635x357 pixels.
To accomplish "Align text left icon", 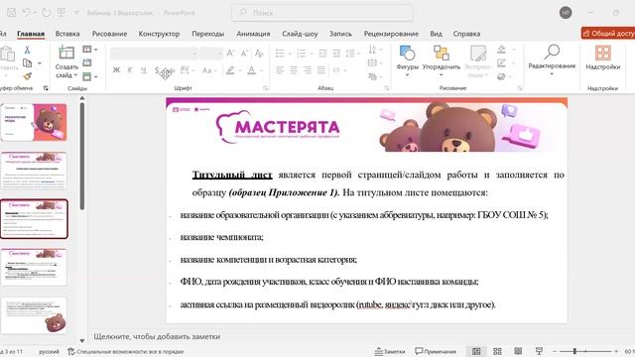I will pos(280,70).
